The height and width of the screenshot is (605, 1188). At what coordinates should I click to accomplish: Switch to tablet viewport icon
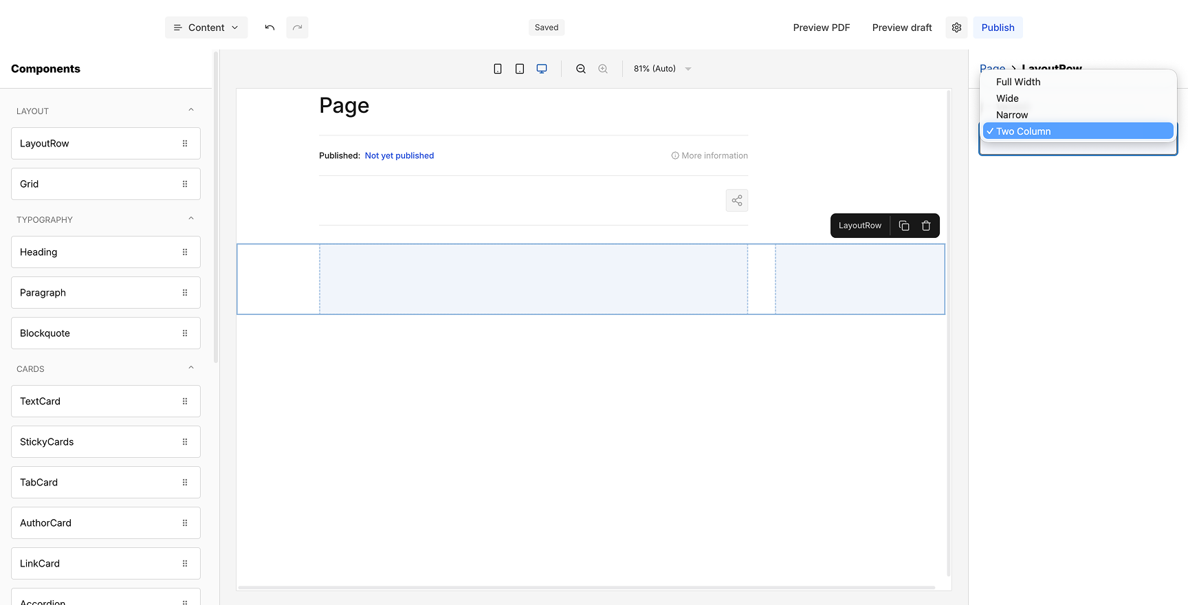(520, 69)
